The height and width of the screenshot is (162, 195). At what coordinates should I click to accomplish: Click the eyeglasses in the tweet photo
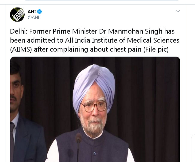[94, 106]
